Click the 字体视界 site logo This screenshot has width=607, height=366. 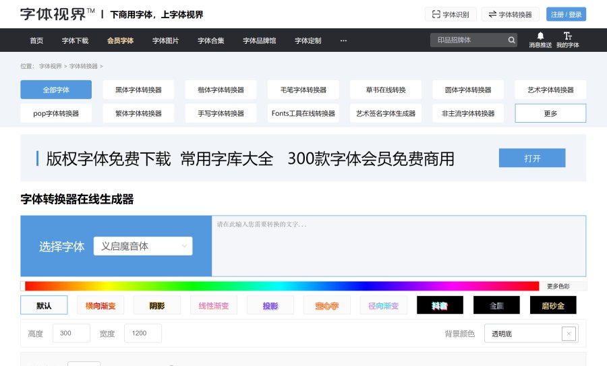pos(57,14)
